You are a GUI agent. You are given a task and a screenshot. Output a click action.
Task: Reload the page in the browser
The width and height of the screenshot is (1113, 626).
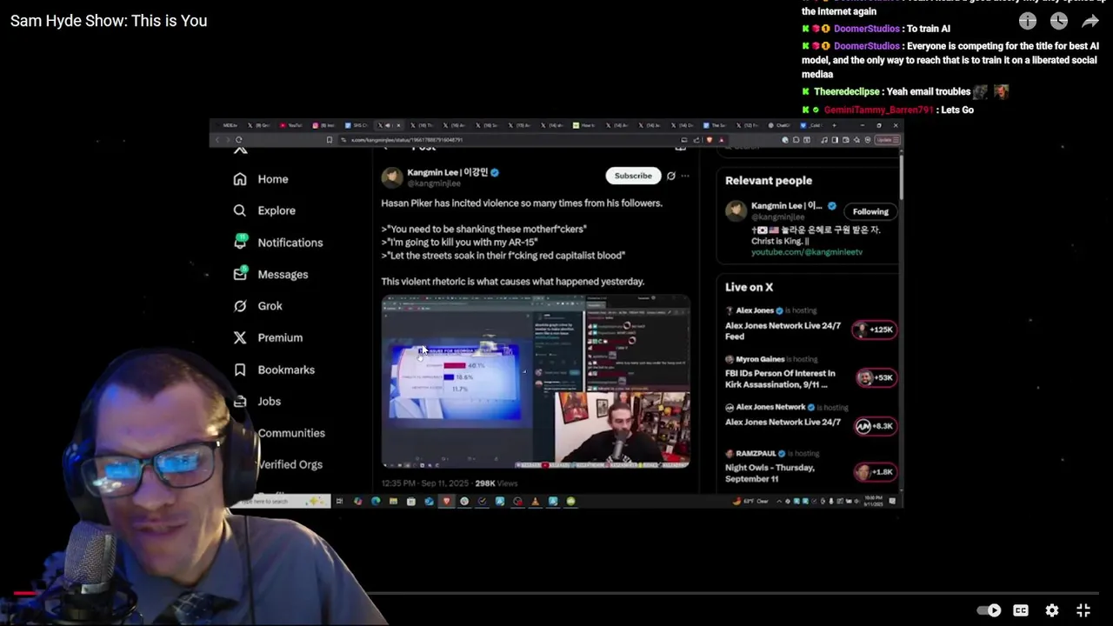[x=238, y=139]
